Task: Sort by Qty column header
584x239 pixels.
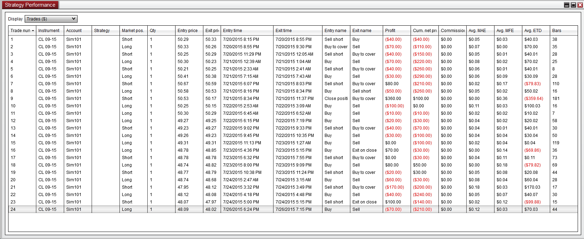Action: 161,31
